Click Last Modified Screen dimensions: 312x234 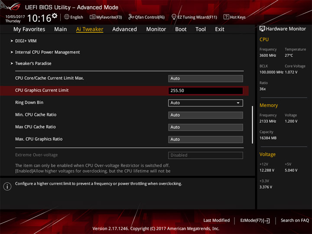[217, 220]
